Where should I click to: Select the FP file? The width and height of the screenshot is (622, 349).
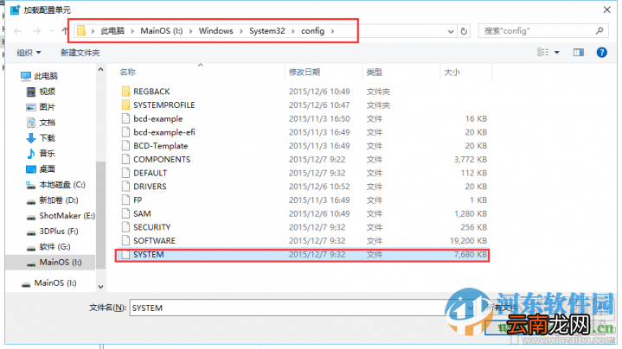304,200
